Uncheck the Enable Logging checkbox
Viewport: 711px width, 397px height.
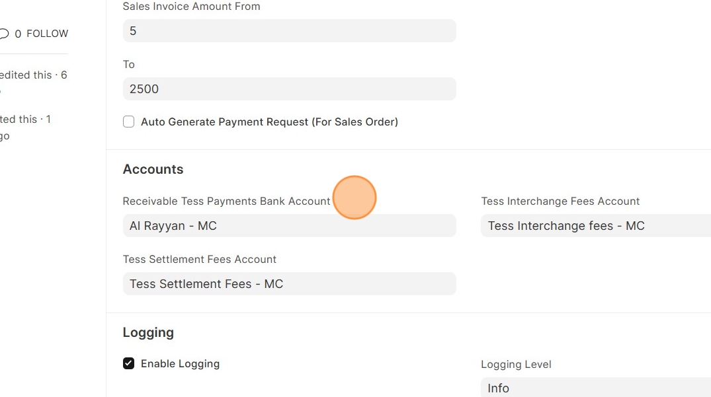tap(129, 364)
